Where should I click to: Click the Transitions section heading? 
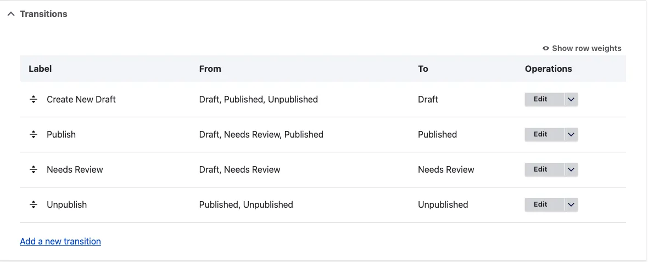pos(43,14)
